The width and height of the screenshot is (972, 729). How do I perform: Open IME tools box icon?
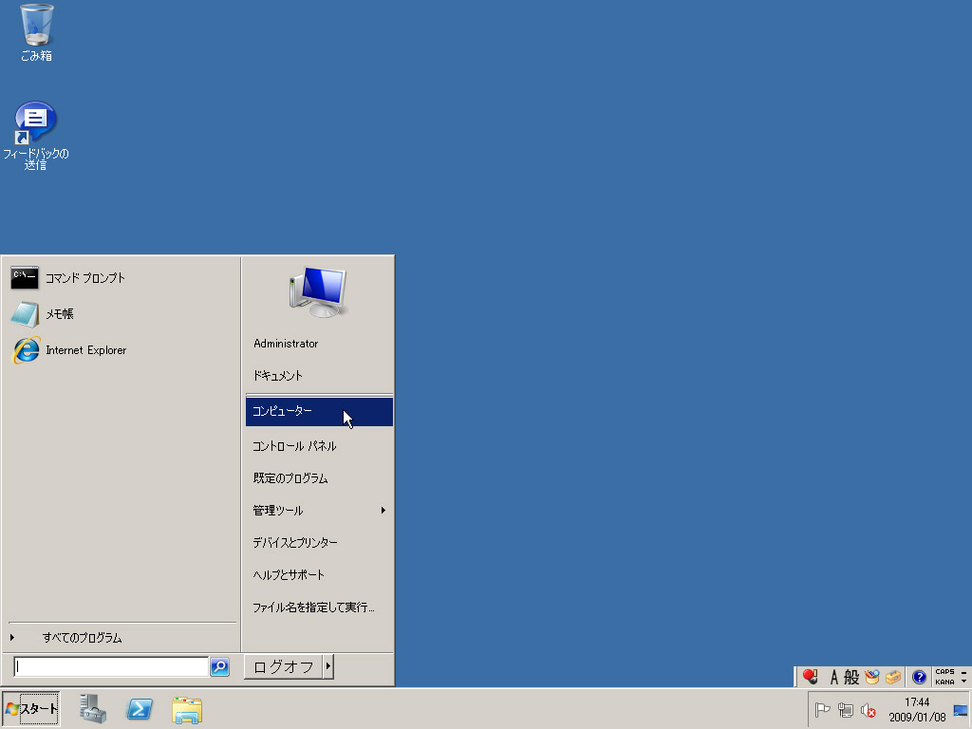893,677
